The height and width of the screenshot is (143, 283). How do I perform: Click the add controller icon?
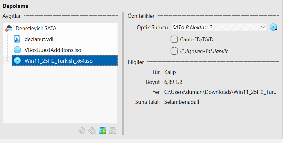click(x=81, y=131)
